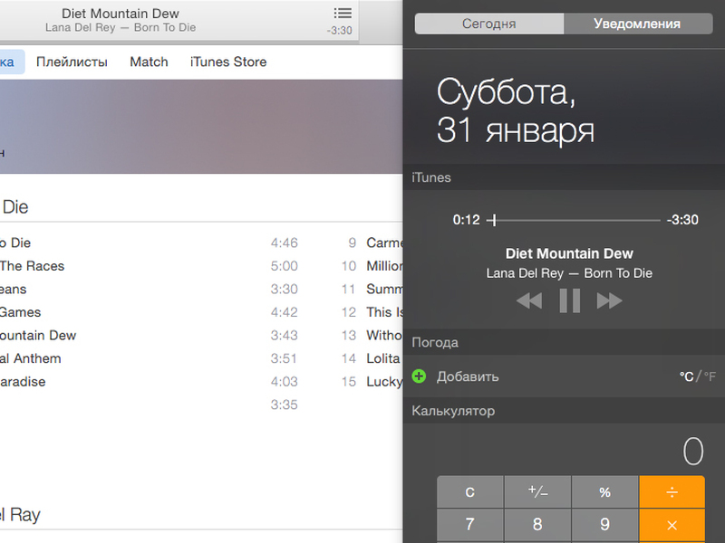Click the Погода widget section header
The height and width of the screenshot is (543, 725).
(564, 342)
